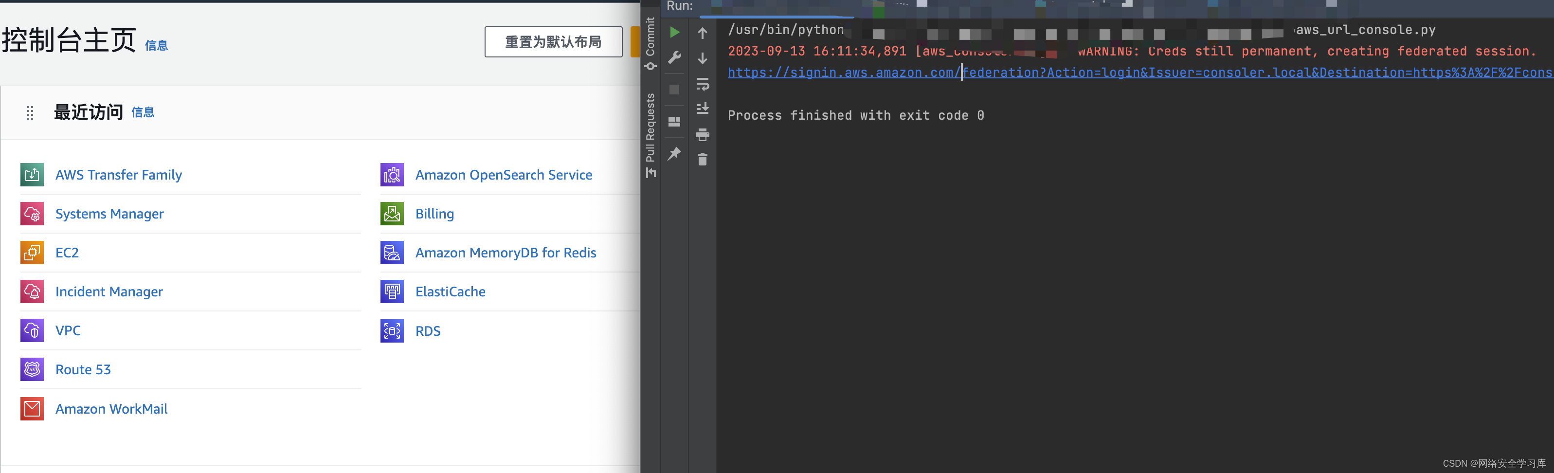Click the aws_url_console.py script path text
The image size is (1554, 473).
click(x=1366, y=30)
